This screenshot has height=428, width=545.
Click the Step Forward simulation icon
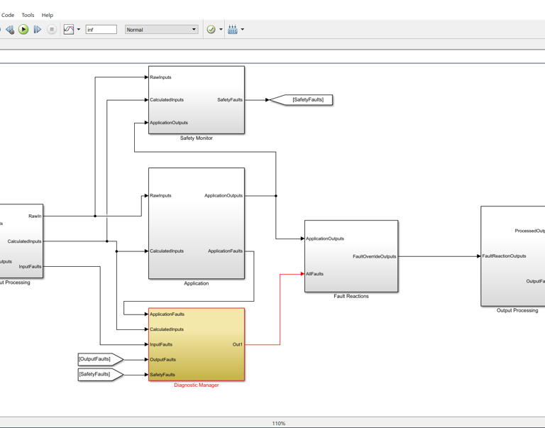(x=37, y=30)
